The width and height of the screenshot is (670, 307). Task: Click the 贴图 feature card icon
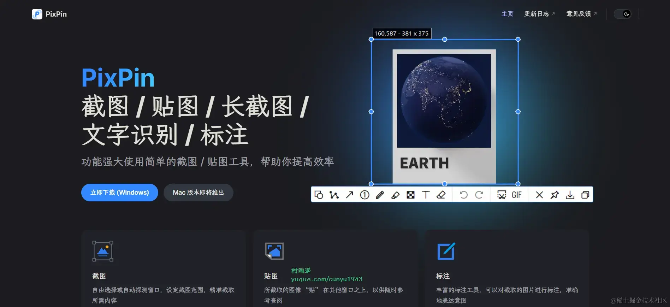pos(274,251)
